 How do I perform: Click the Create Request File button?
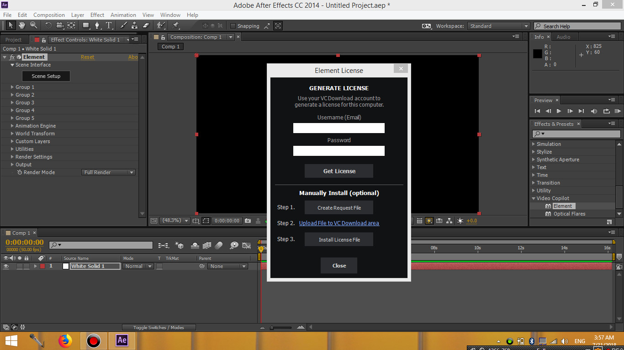coord(339,207)
